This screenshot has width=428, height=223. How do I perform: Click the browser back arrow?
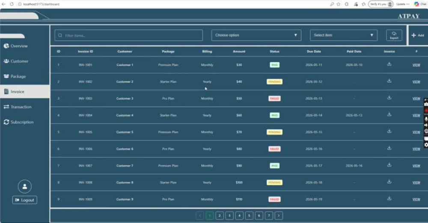click(x=3, y=4)
